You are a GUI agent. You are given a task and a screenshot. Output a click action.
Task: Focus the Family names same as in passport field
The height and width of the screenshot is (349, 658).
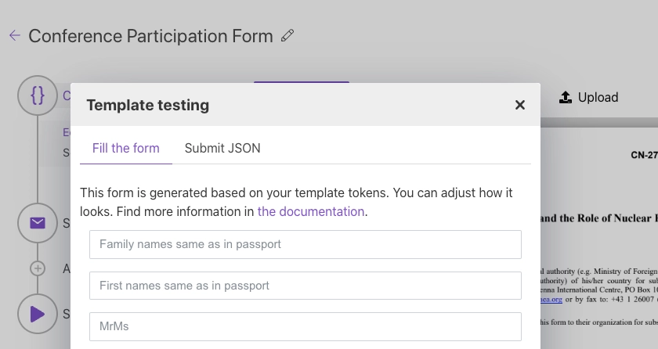pos(305,244)
